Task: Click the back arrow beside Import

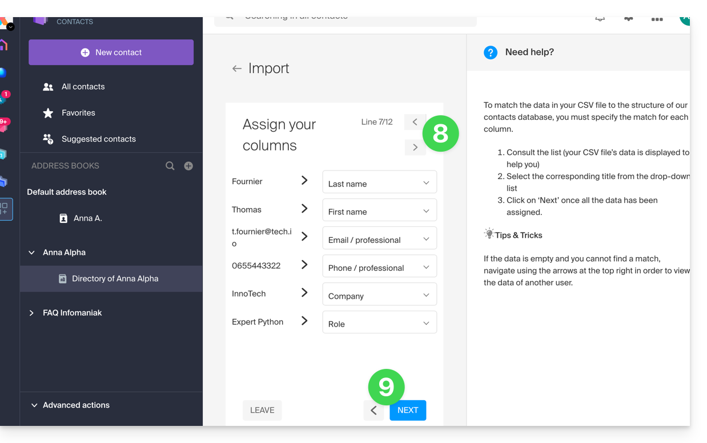Action: point(236,68)
